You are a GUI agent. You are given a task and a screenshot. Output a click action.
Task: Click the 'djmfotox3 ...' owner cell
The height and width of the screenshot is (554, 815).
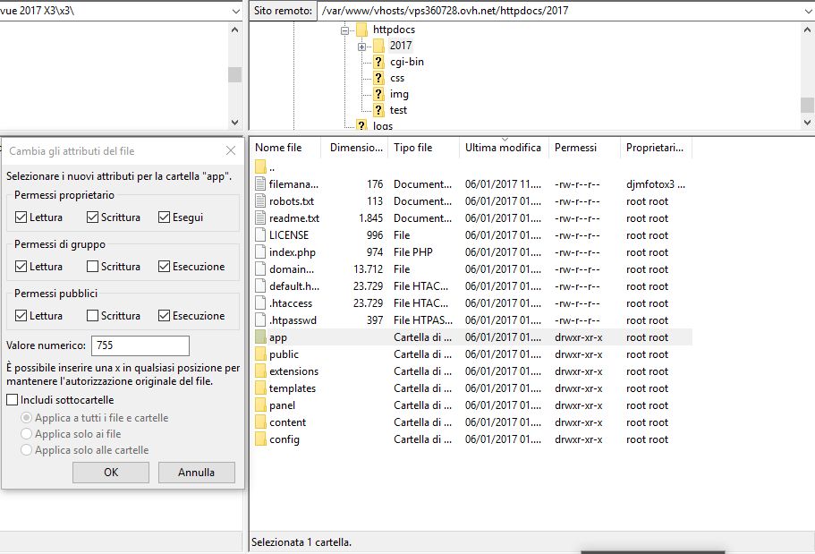coord(656,184)
